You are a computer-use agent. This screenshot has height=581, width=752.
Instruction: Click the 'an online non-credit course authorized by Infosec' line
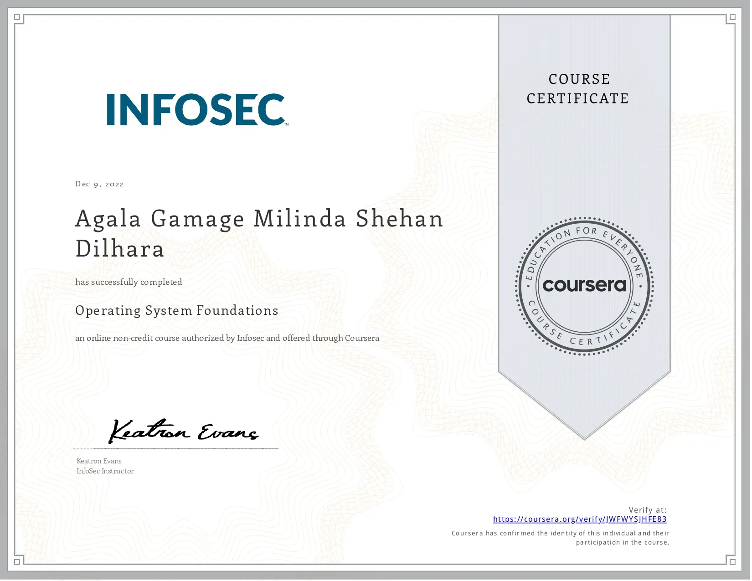pyautogui.click(x=227, y=338)
